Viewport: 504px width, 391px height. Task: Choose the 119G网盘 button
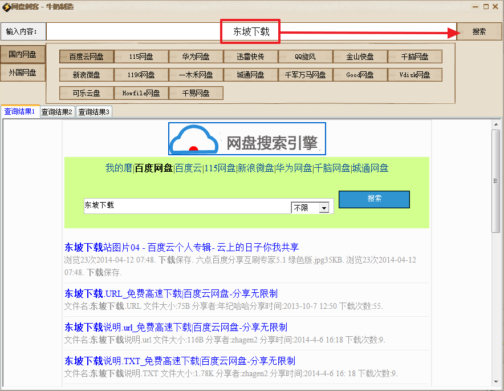click(x=141, y=75)
